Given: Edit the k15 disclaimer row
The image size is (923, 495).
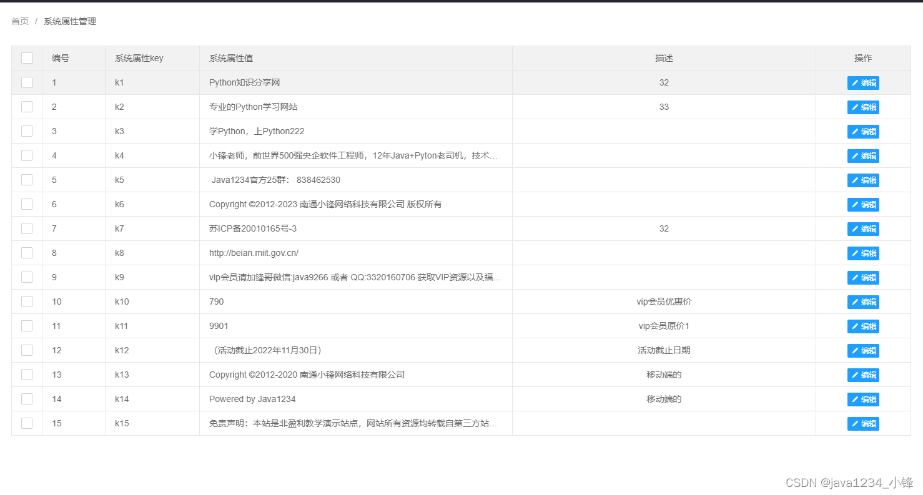Looking at the screenshot, I should tap(863, 424).
